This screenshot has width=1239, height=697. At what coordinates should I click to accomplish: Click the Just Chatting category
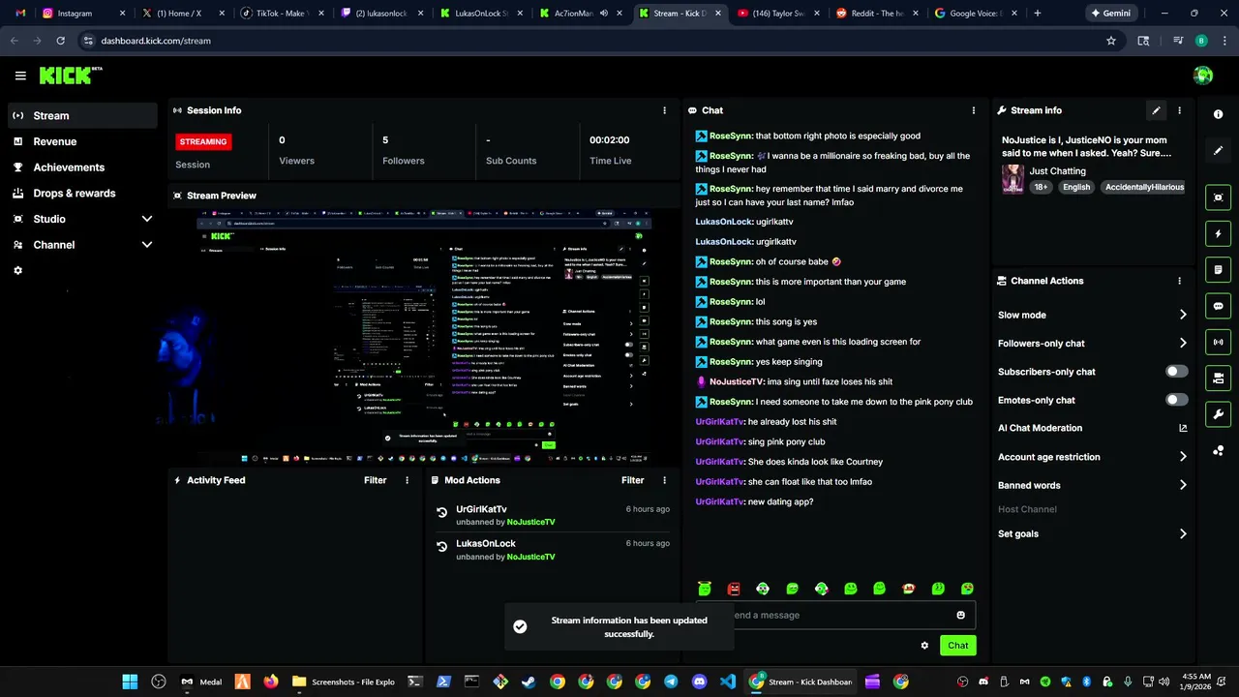(x=1057, y=171)
